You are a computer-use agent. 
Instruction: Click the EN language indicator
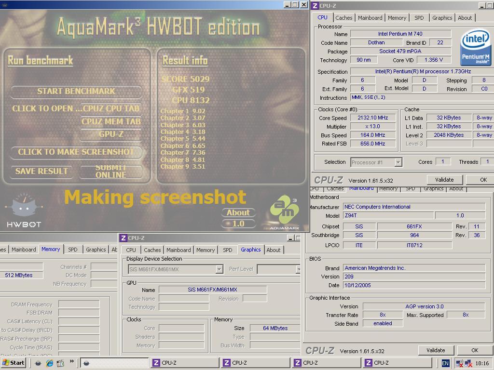click(445, 363)
